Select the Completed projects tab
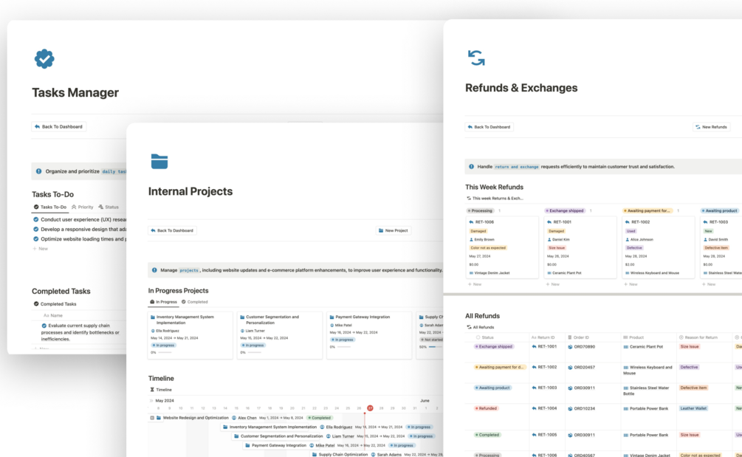The image size is (742, 457). pyautogui.click(x=195, y=302)
